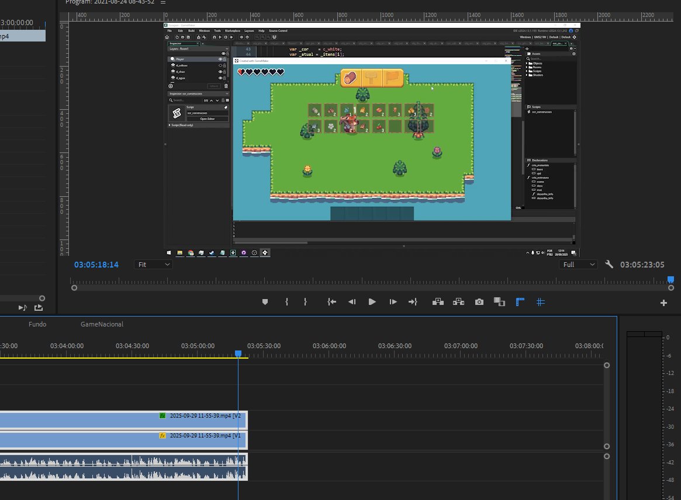The width and height of the screenshot is (681, 500).
Task: Click timeline ruler at 03:07:30:00
Action: 526,346
